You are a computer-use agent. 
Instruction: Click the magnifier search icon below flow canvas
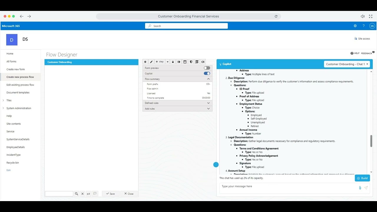(77, 194)
